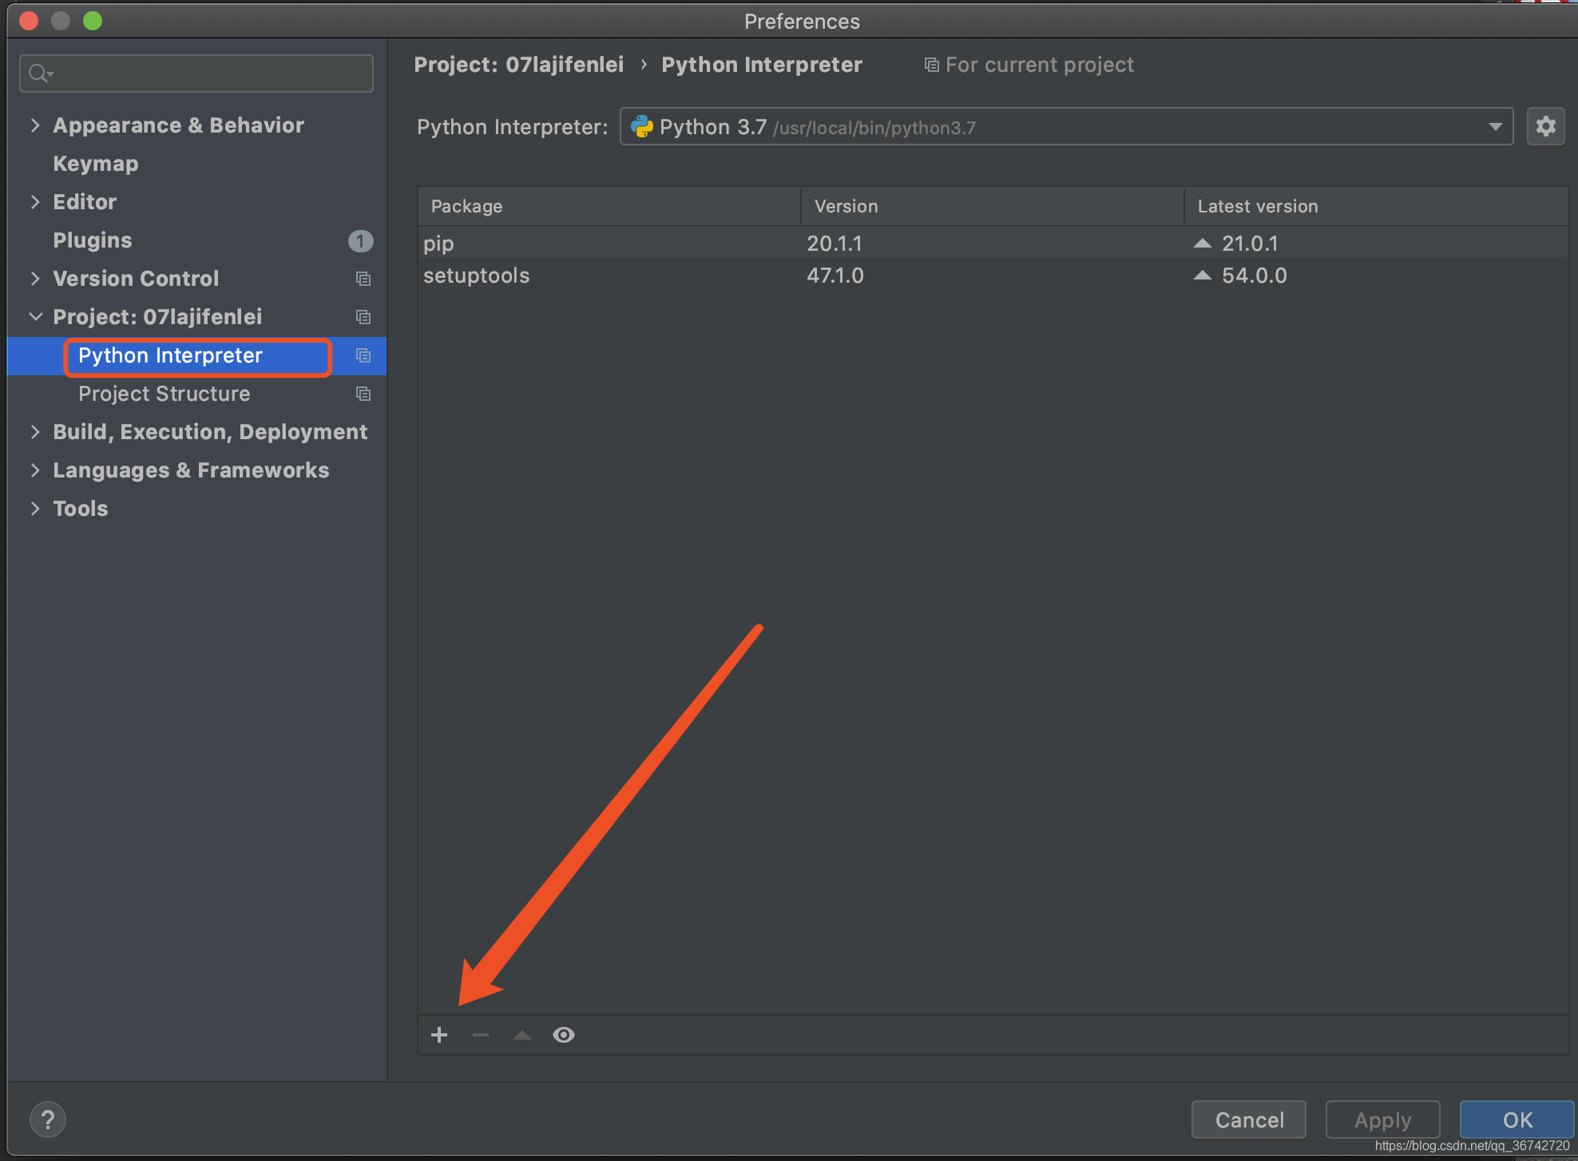The image size is (1578, 1161).
Task: Select the setuptools package row
Action: pos(993,275)
